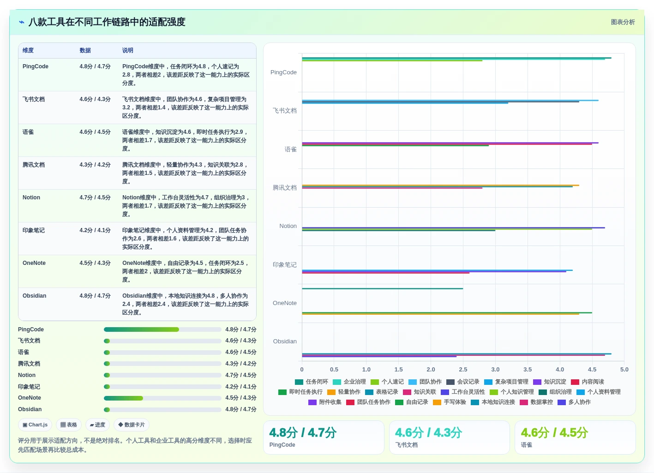Click 4.7分 / 4.5分 in Notion table row
654x473 pixels.
coord(95,198)
